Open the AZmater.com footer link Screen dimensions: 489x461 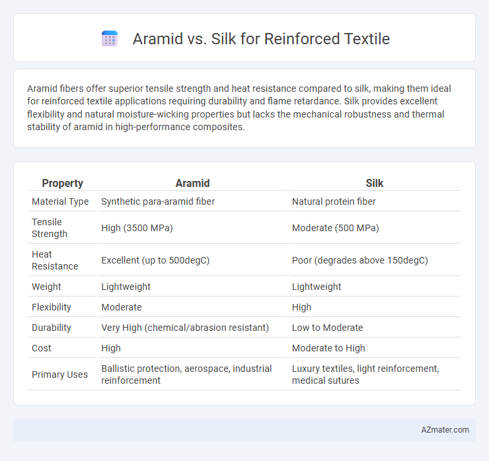pyautogui.click(x=445, y=430)
